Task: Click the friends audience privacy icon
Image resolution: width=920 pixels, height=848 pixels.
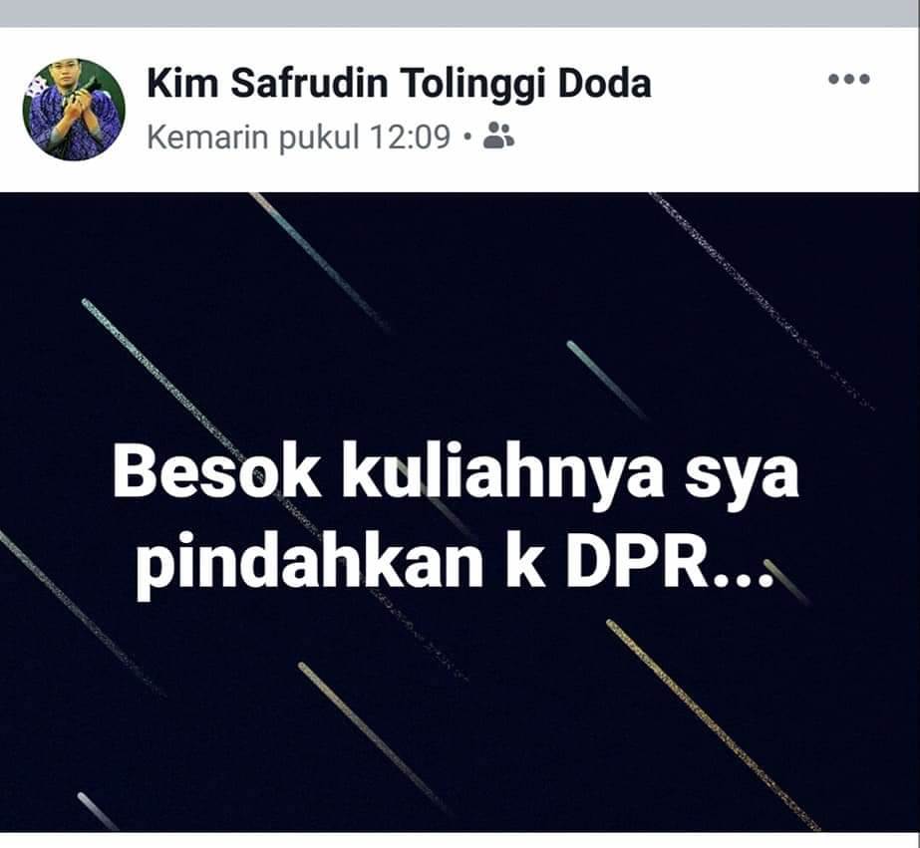Action: (498, 136)
